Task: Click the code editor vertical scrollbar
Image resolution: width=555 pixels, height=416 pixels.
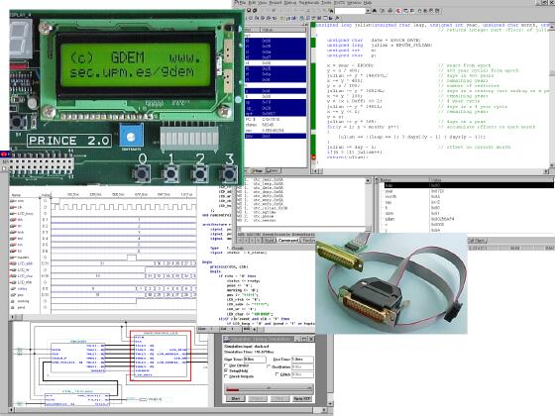Action: point(552,95)
